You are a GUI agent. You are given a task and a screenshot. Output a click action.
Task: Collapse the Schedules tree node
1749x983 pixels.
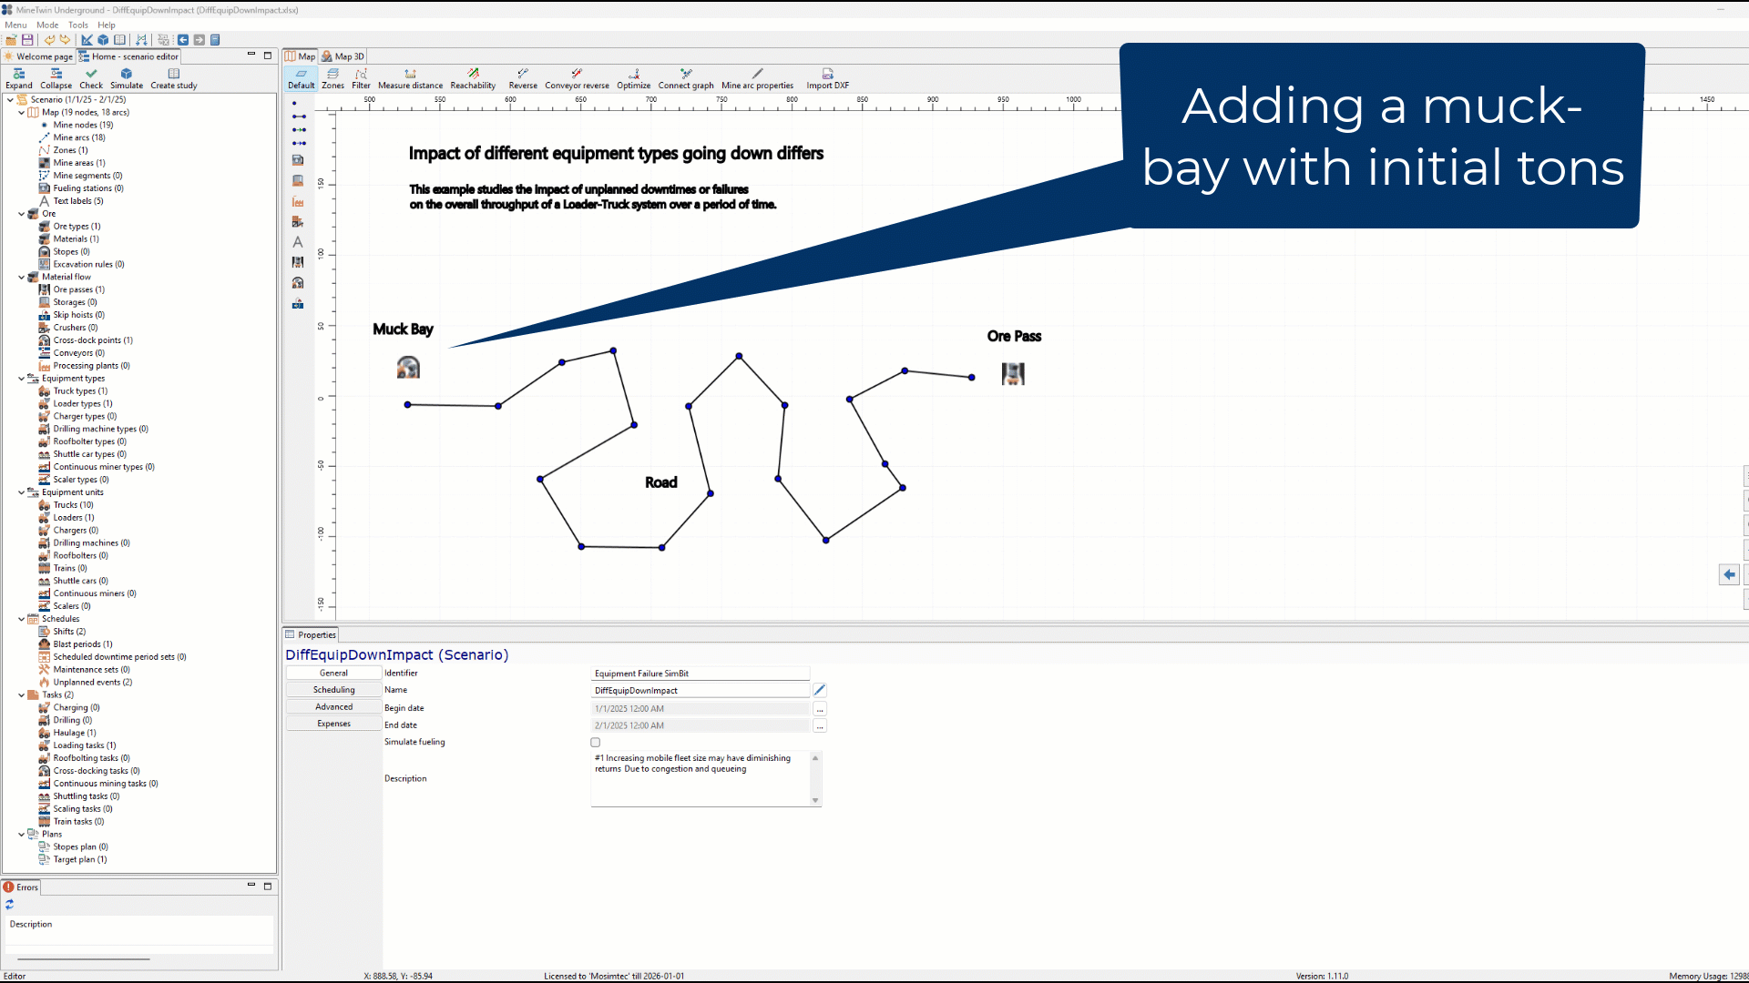[x=22, y=619]
